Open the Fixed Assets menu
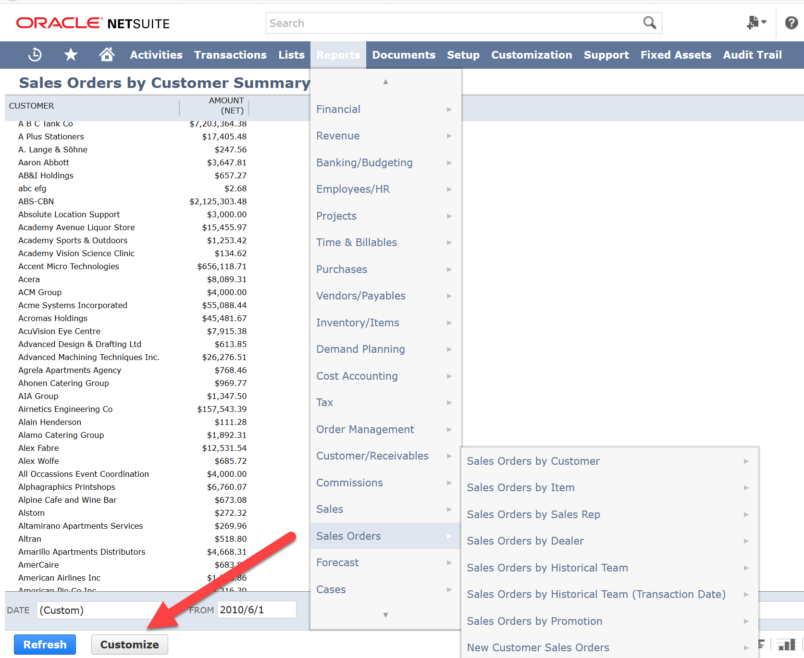 click(676, 55)
